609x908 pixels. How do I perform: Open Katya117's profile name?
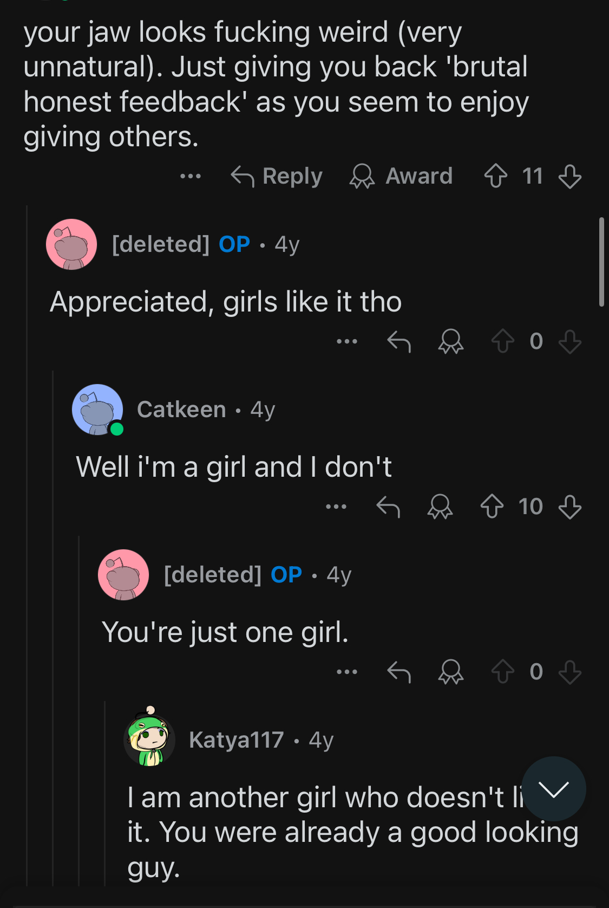click(237, 740)
